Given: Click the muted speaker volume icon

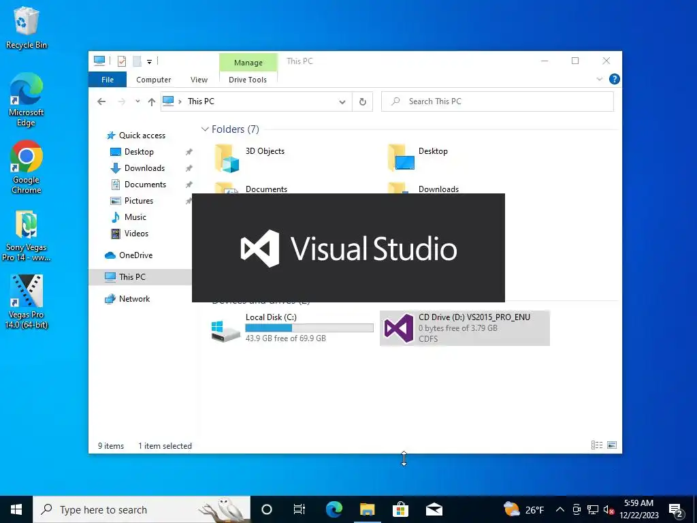Looking at the screenshot, I should pyautogui.click(x=609, y=509).
